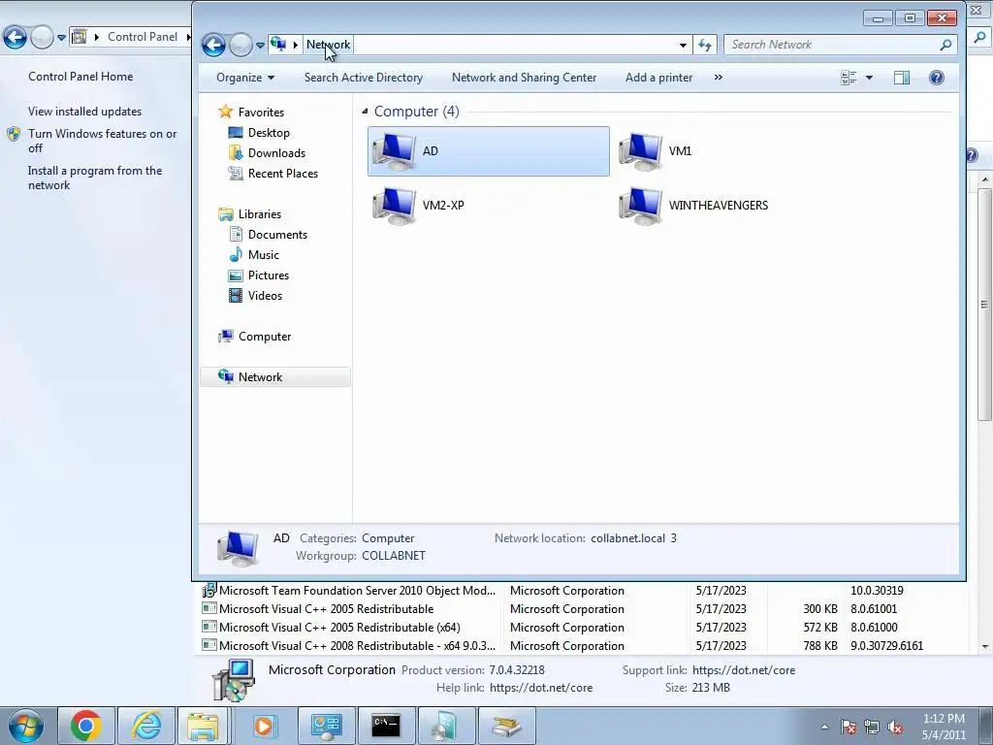
Task: Click the volume tray icon
Action: click(895, 727)
